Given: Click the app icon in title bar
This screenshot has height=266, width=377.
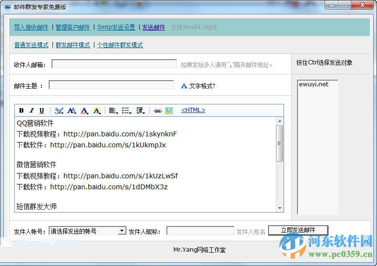Looking at the screenshot, I should (8, 7).
